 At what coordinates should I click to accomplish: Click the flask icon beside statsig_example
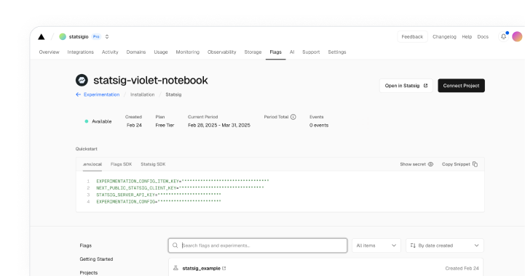[175, 268]
